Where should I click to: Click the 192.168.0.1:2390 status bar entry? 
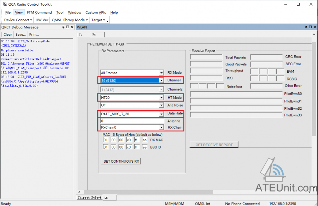click(283, 204)
